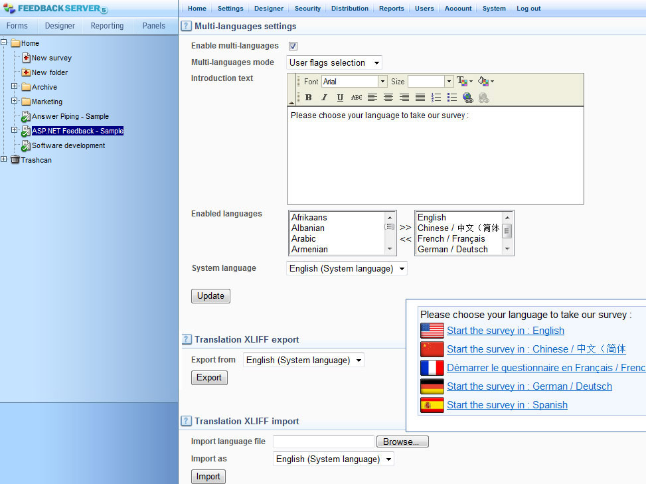Open the Reports menu
646x484 pixels.
tap(392, 8)
